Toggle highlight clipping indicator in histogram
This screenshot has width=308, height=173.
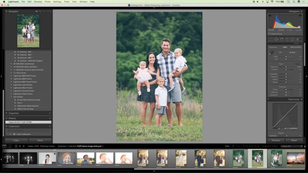pos(300,16)
